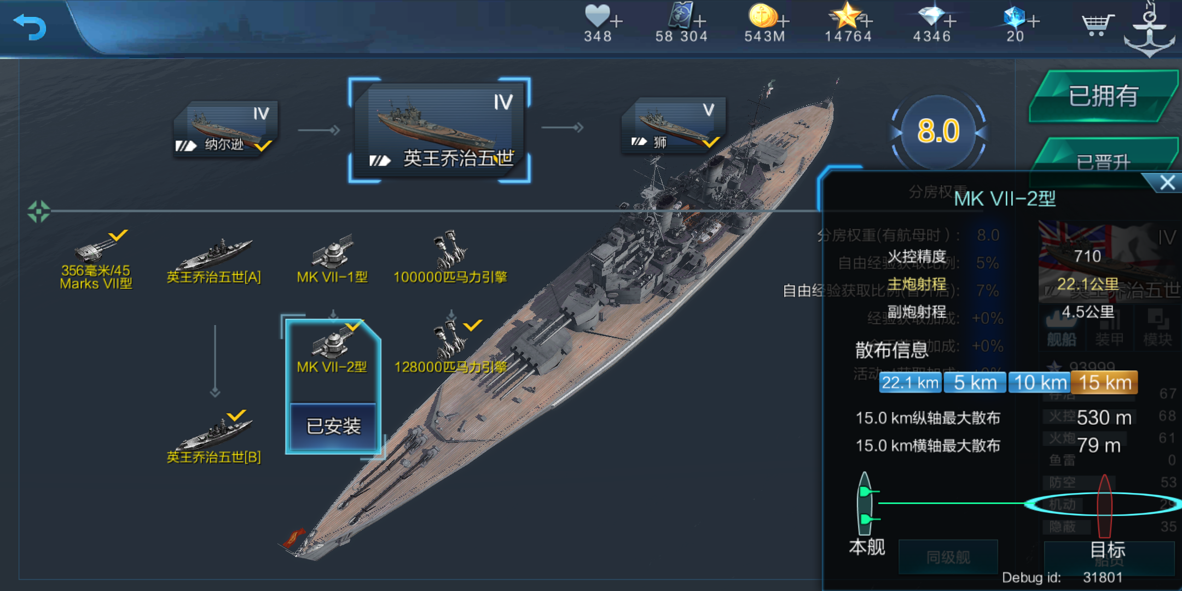Select the 356mm/45 Marks VII gun module
1182x591 pixels.
96,260
